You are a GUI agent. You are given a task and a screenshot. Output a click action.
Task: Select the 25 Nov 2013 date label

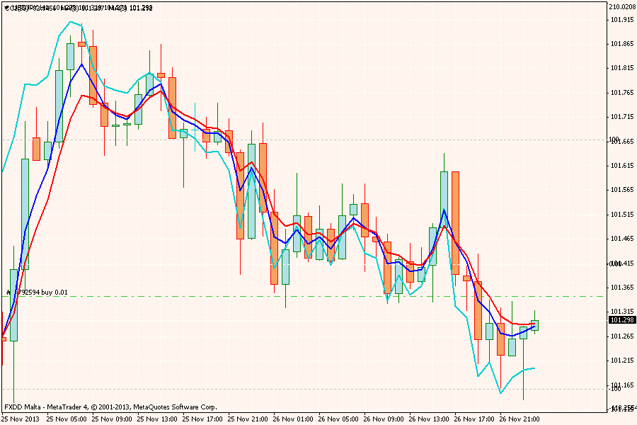click(21, 419)
